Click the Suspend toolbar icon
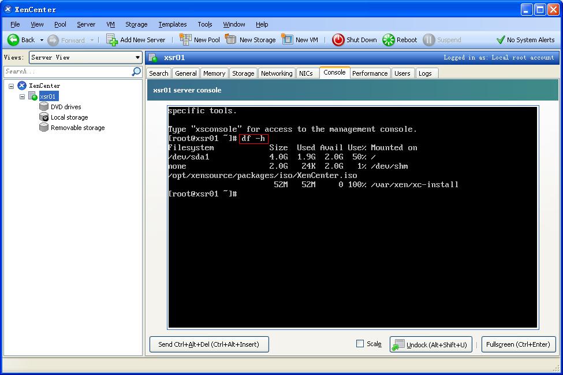563x375 pixels. [428, 40]
